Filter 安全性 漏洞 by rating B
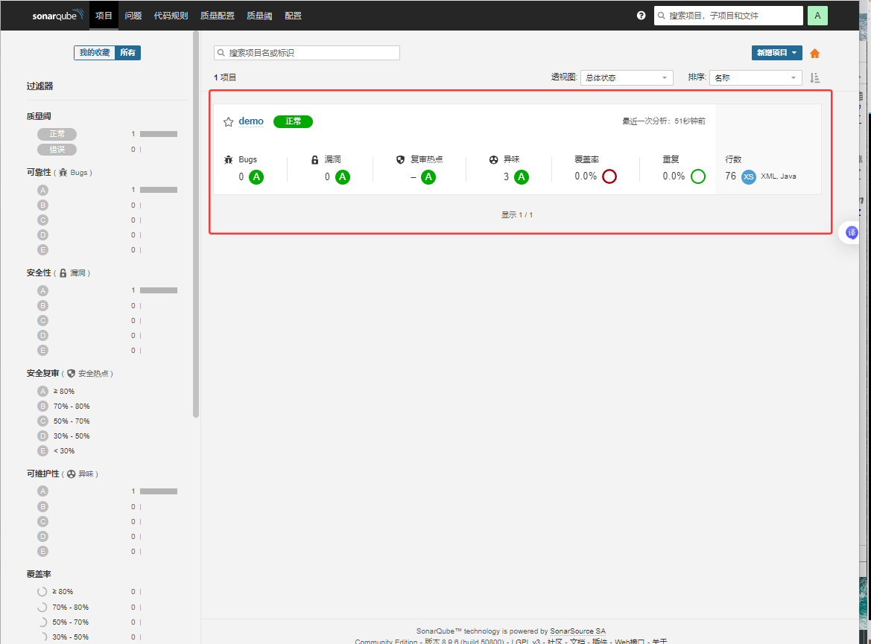The width and height of the screenshot is (871, 644). [42, 305]
